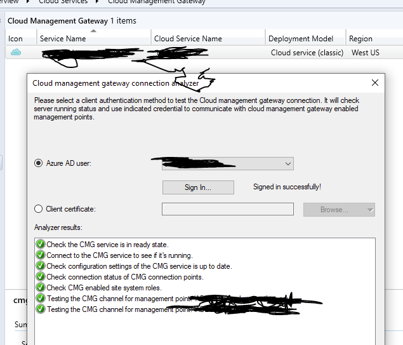
Task: Click green check for site system roles
Action: [x=41, y=287]
